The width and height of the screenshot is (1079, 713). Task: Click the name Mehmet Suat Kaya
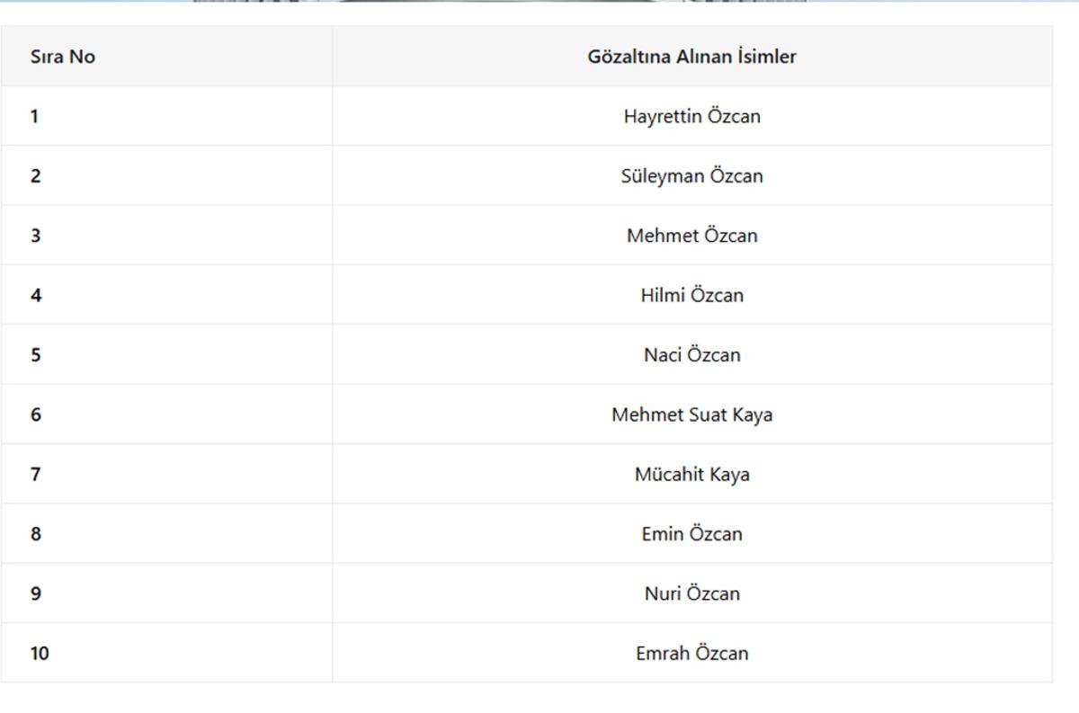691,414
